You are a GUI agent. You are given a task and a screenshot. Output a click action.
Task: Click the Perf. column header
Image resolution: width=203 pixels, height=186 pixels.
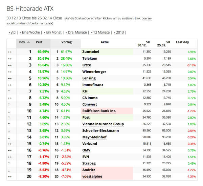[40, 42]
